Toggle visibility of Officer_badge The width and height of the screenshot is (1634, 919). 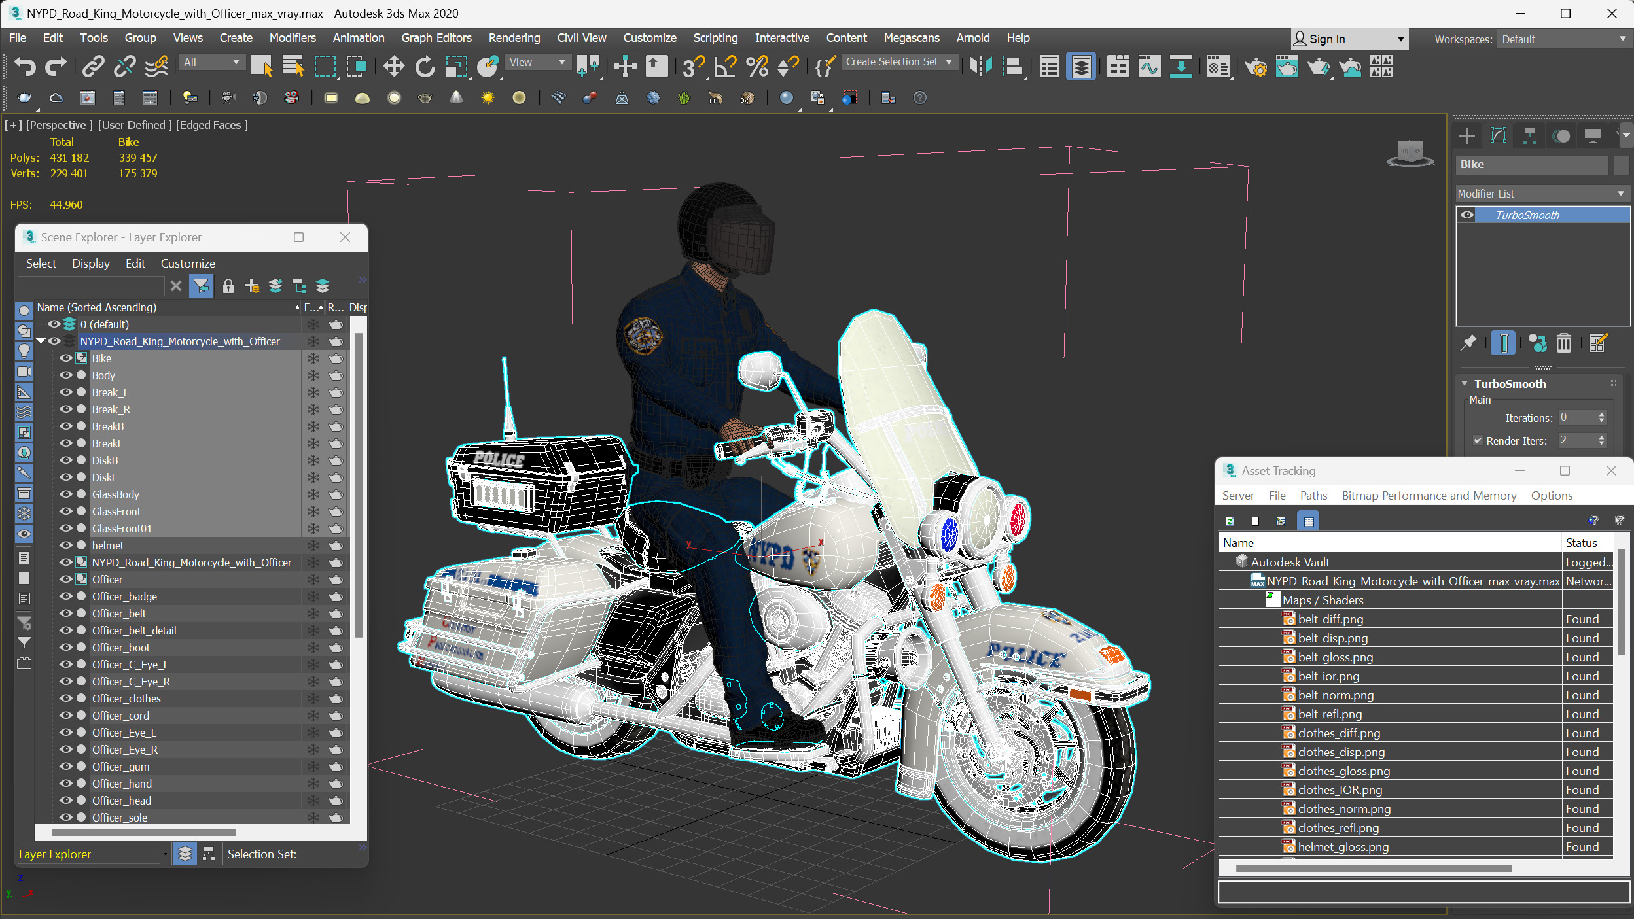point(65,596)
